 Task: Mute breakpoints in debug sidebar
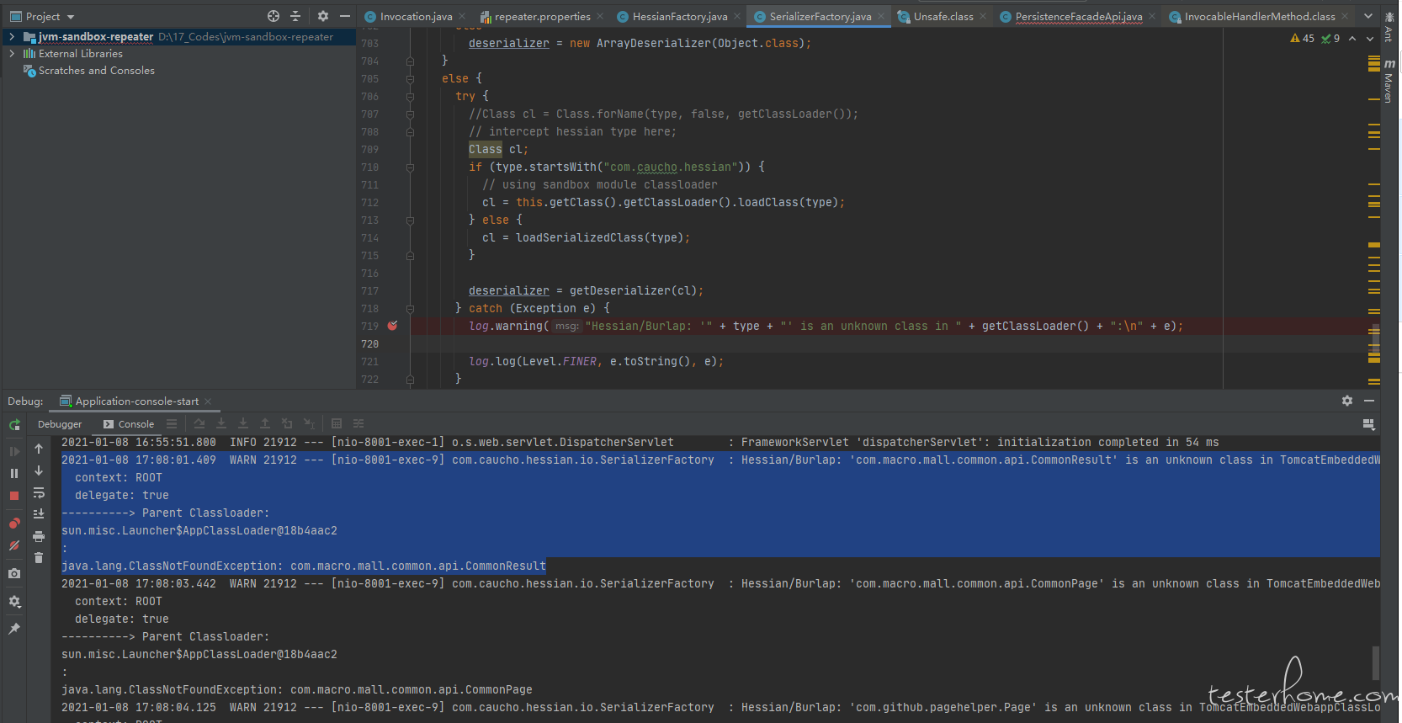(x=14, y=545)
